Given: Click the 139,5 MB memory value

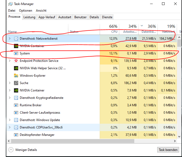Looking at the screenshot, I should pyautogui.click(x=130, y=61).
